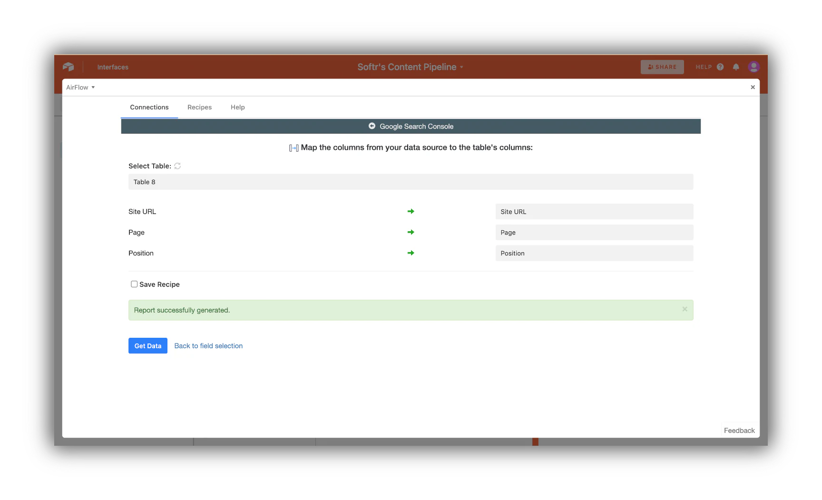Open the Position column mapping dropdown
This screenshot has height=500, width=822.
pyautogui.click(x=594, y=254)
